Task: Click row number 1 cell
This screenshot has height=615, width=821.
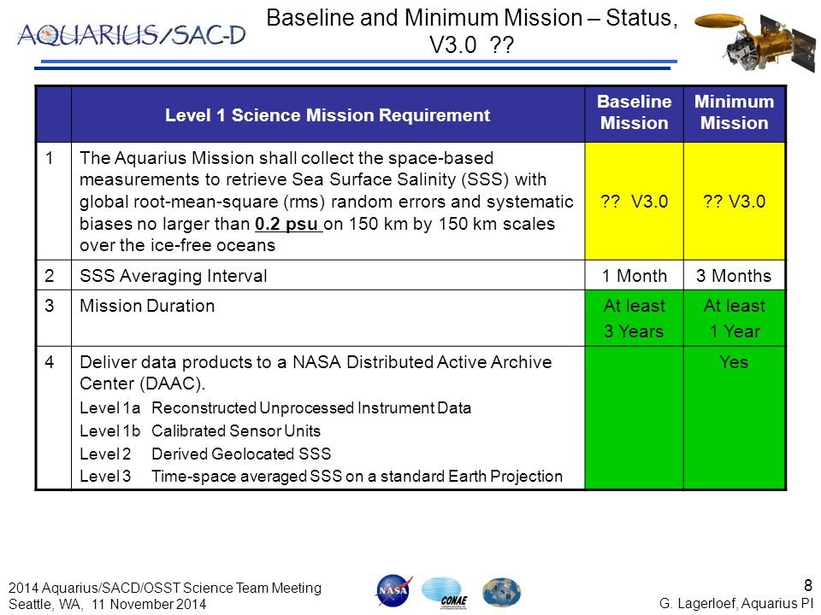Action: [x=53, y=202]
